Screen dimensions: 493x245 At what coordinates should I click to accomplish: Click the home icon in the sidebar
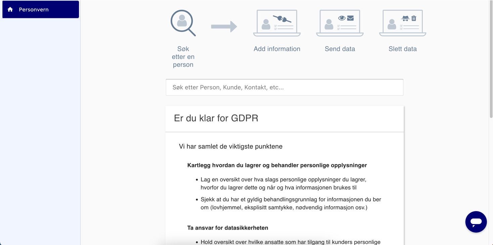[10, 9]
